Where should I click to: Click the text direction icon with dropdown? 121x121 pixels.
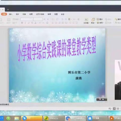(70, 19)
